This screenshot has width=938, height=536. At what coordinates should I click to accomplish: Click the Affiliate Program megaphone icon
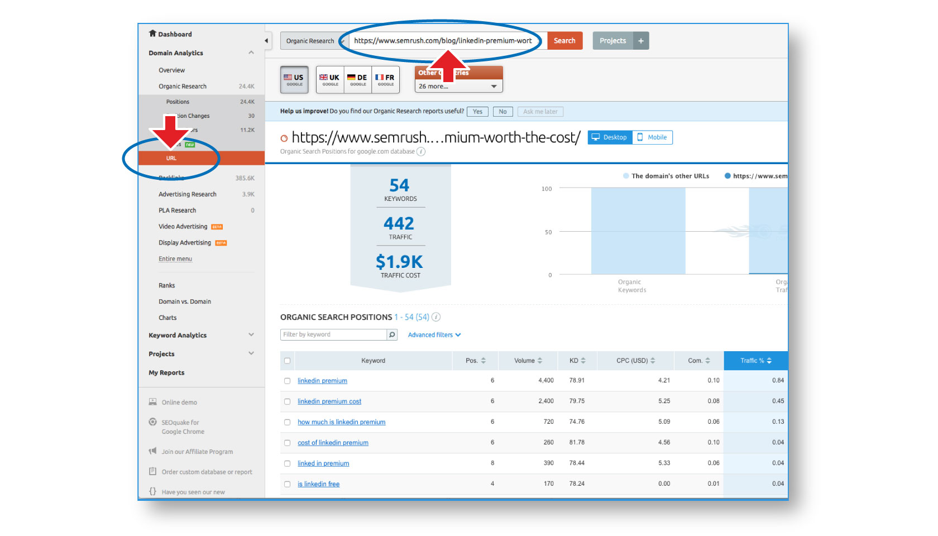pyautogui.click(x=152, y=451)
